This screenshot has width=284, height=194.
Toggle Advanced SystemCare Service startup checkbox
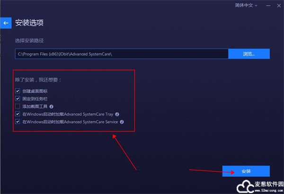coord(18,122)
